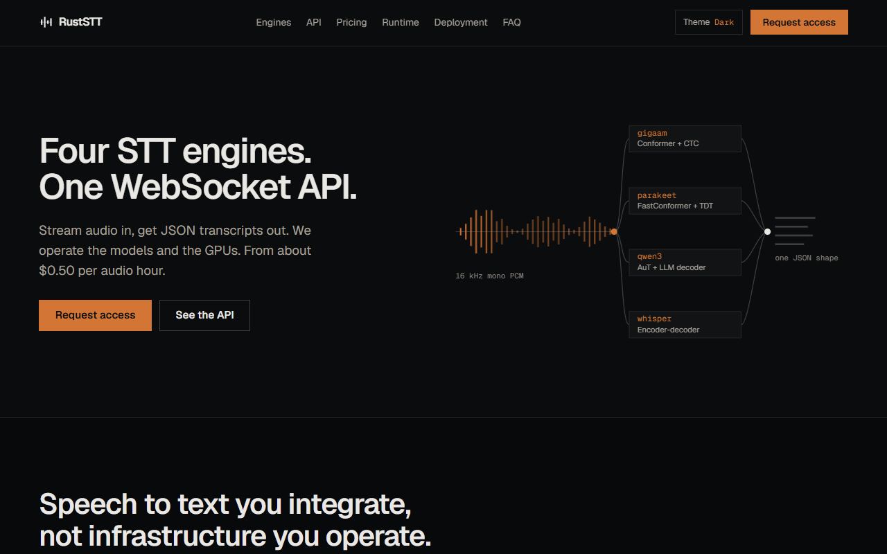Jump to the FAQ nav link
This screenshot has width=887, height=554.
coord(512,22)
